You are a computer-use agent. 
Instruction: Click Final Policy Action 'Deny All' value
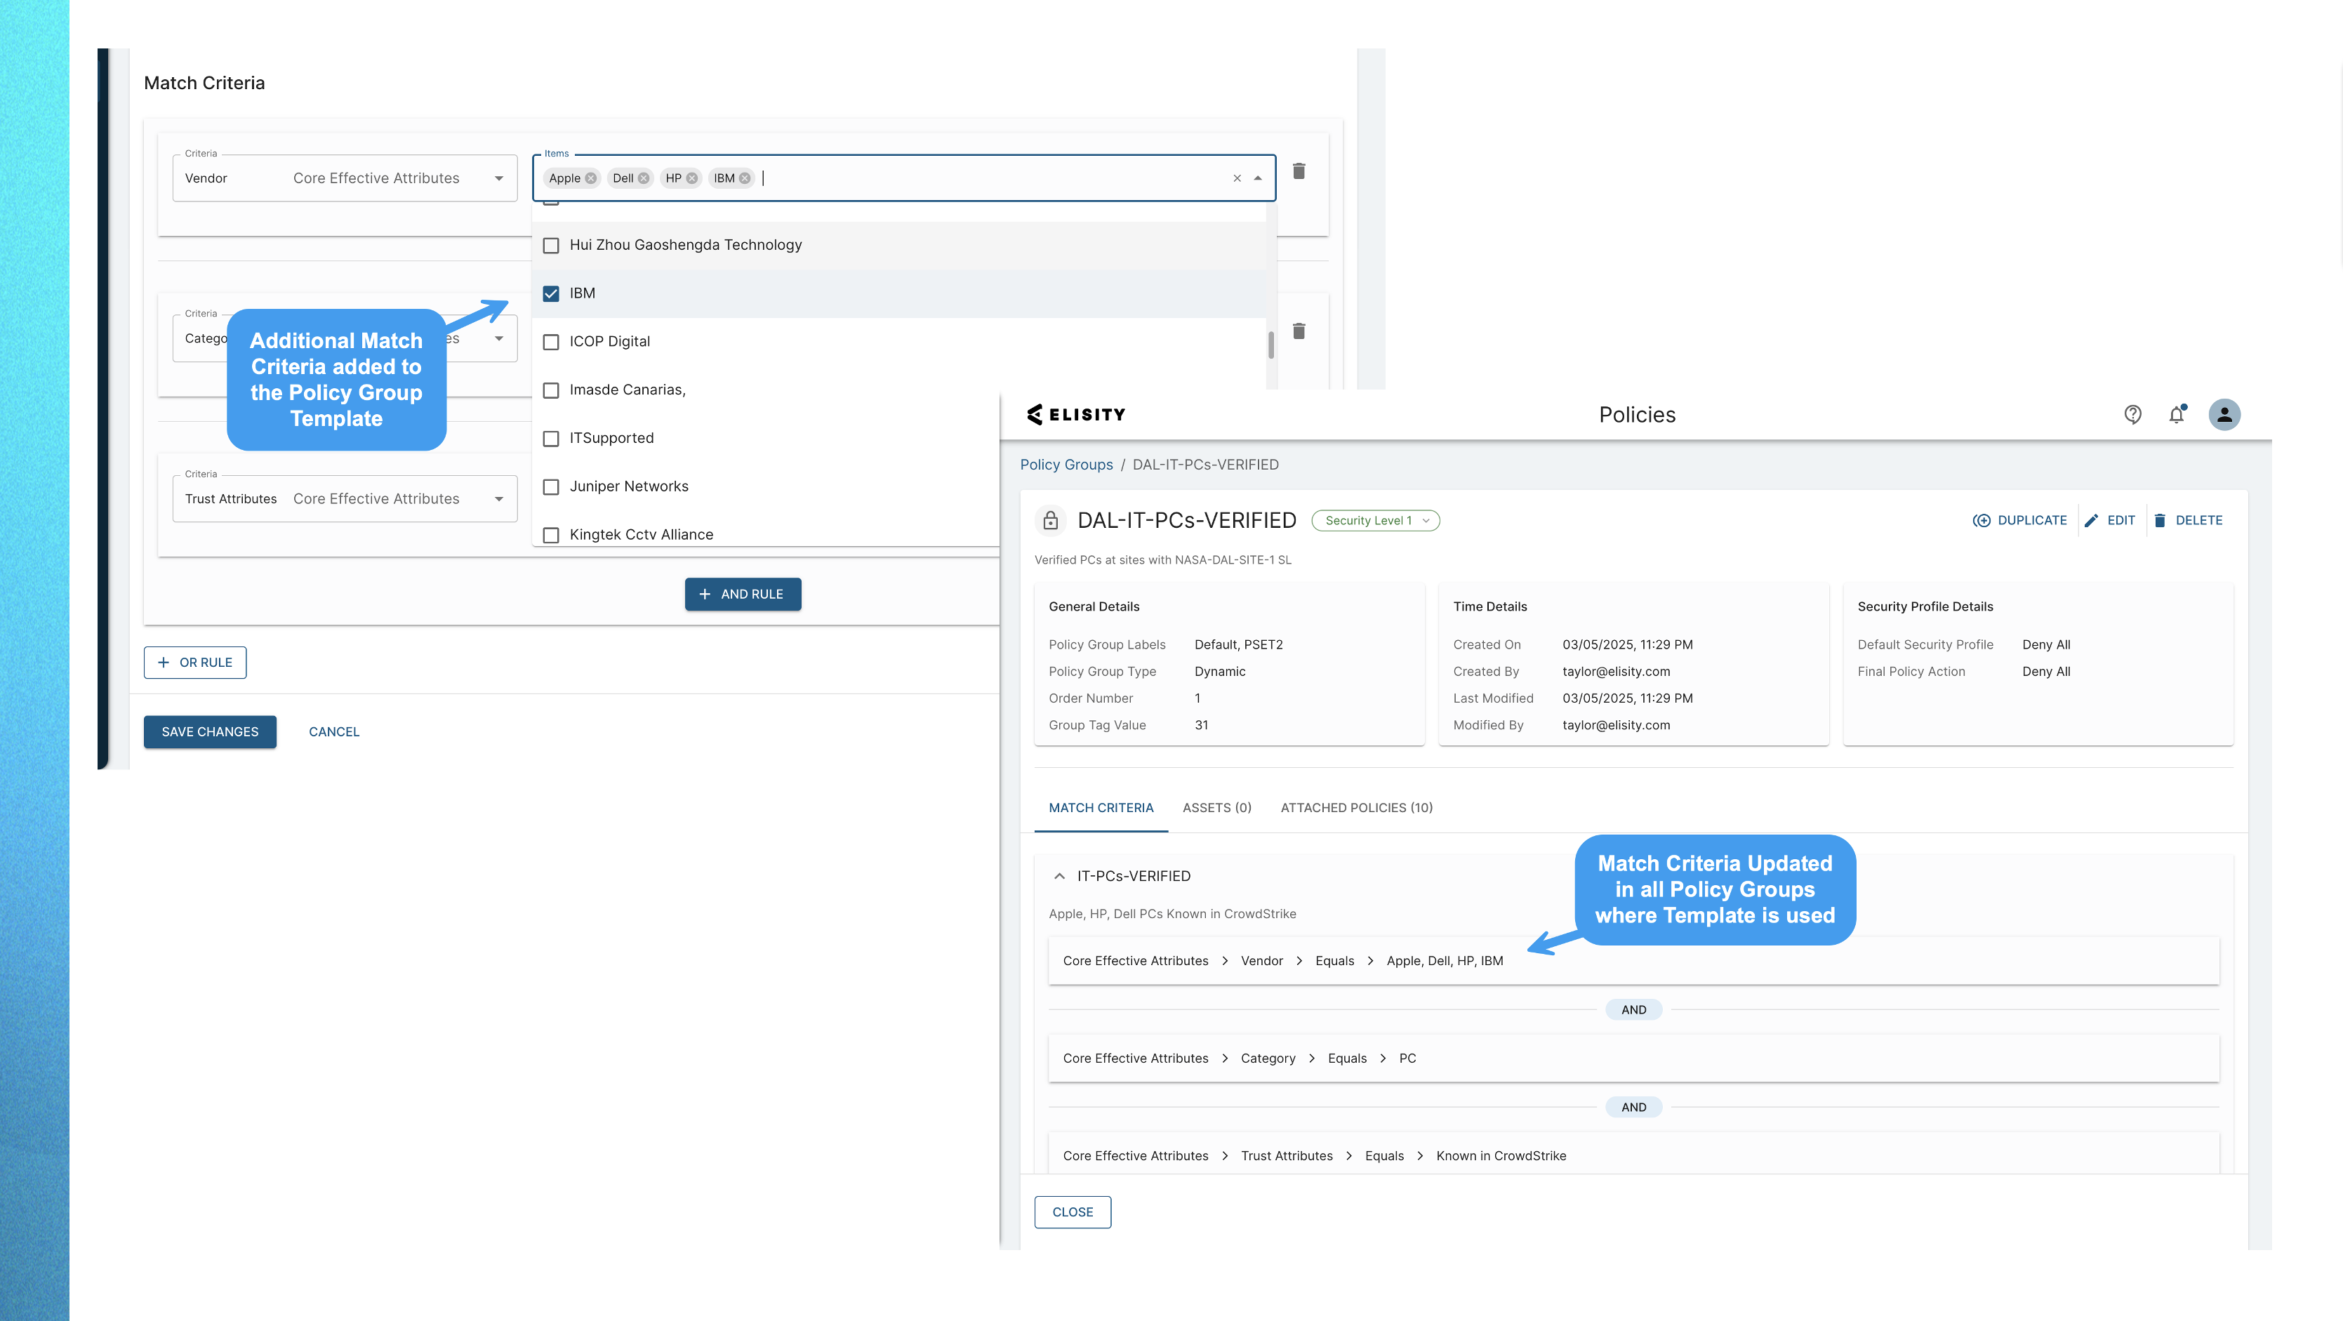tap(2047, 672)
